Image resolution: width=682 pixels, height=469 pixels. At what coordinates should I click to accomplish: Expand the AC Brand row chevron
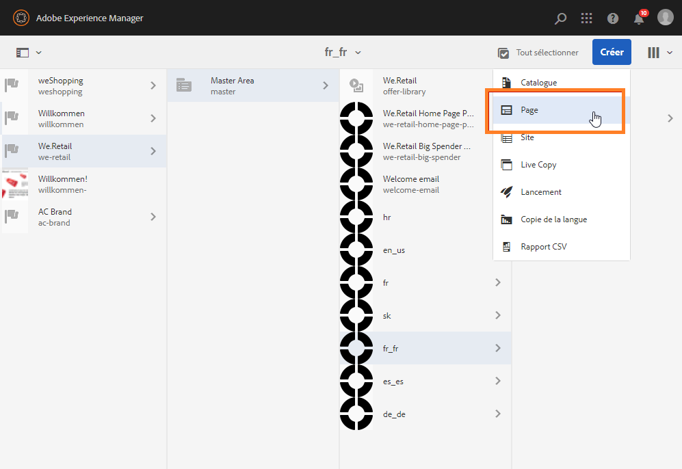[x=153, y=217]
